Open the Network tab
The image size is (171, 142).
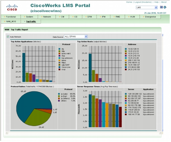click(47, 17)
